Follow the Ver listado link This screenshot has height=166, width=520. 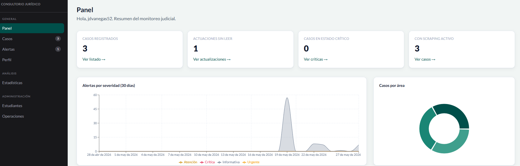pos(94,59)
